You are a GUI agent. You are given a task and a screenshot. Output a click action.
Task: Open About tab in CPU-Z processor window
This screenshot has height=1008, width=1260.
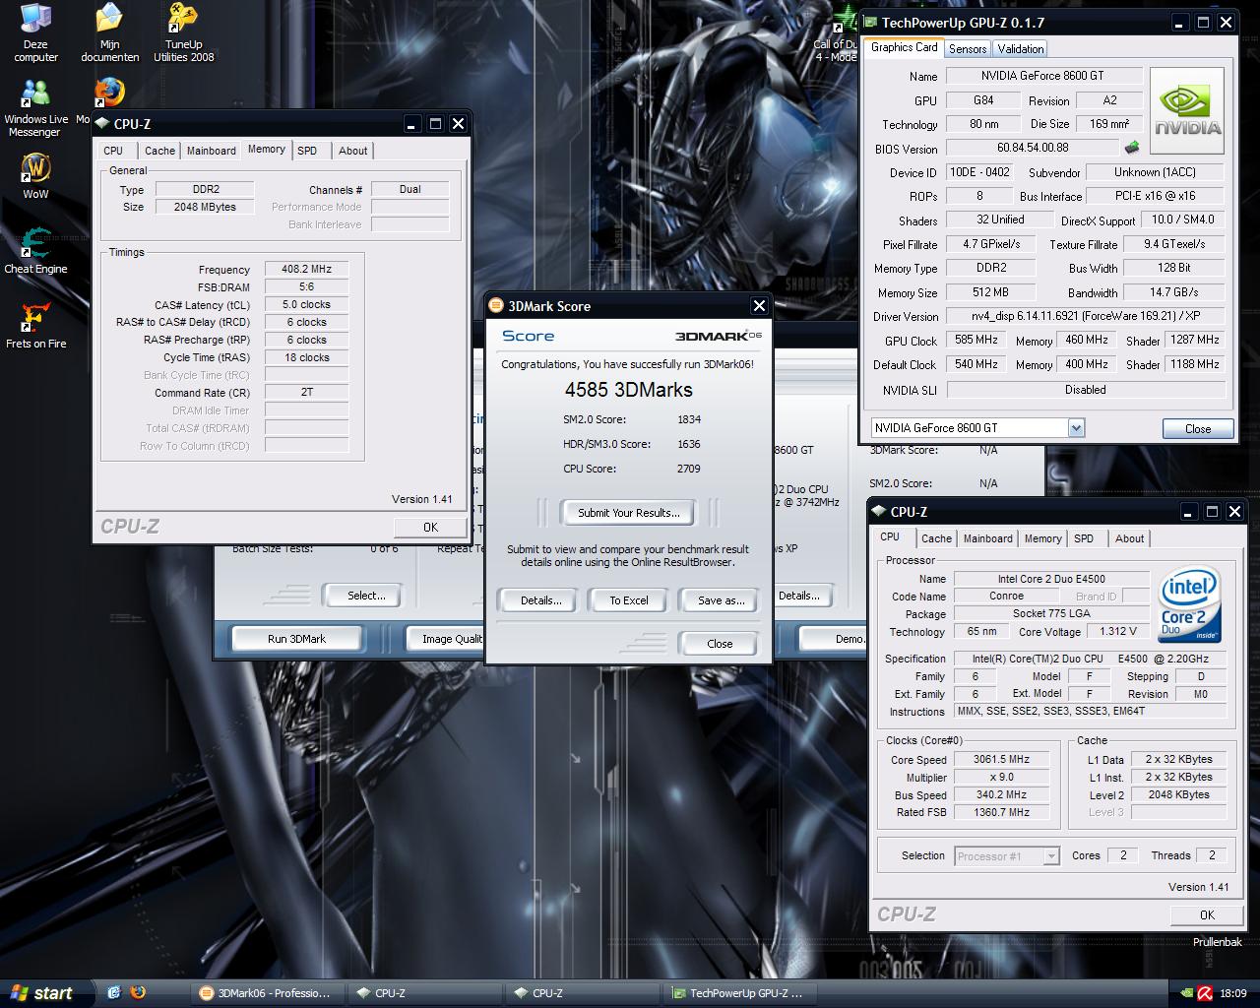[1129, 538]
